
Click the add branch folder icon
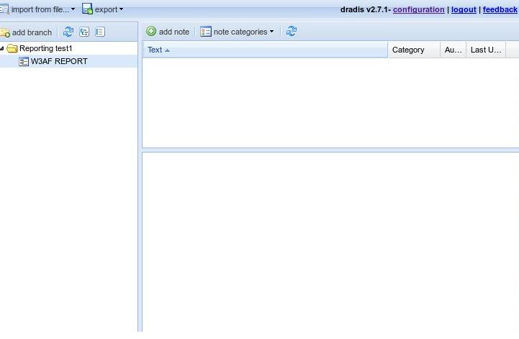pos(5,32)
